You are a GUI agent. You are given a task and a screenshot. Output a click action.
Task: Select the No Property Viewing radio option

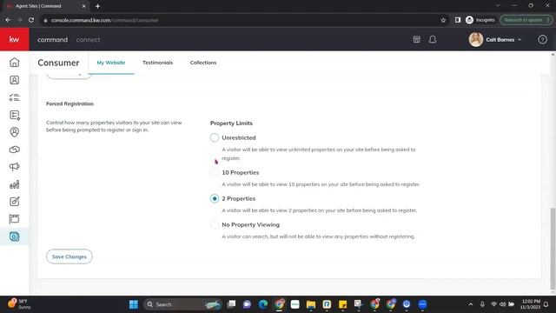click(x=215, y=224)
